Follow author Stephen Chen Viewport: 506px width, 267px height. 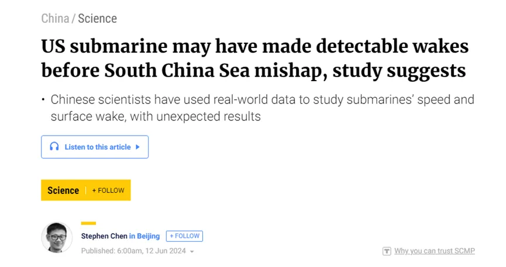coord(185,236)
